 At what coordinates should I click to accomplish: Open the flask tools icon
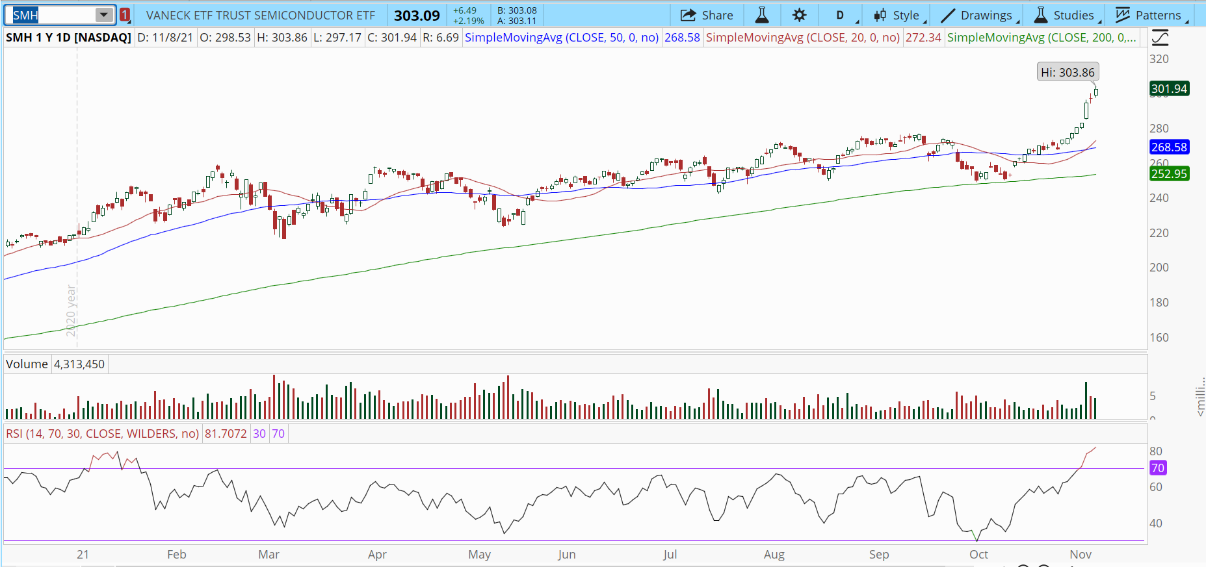762,15
